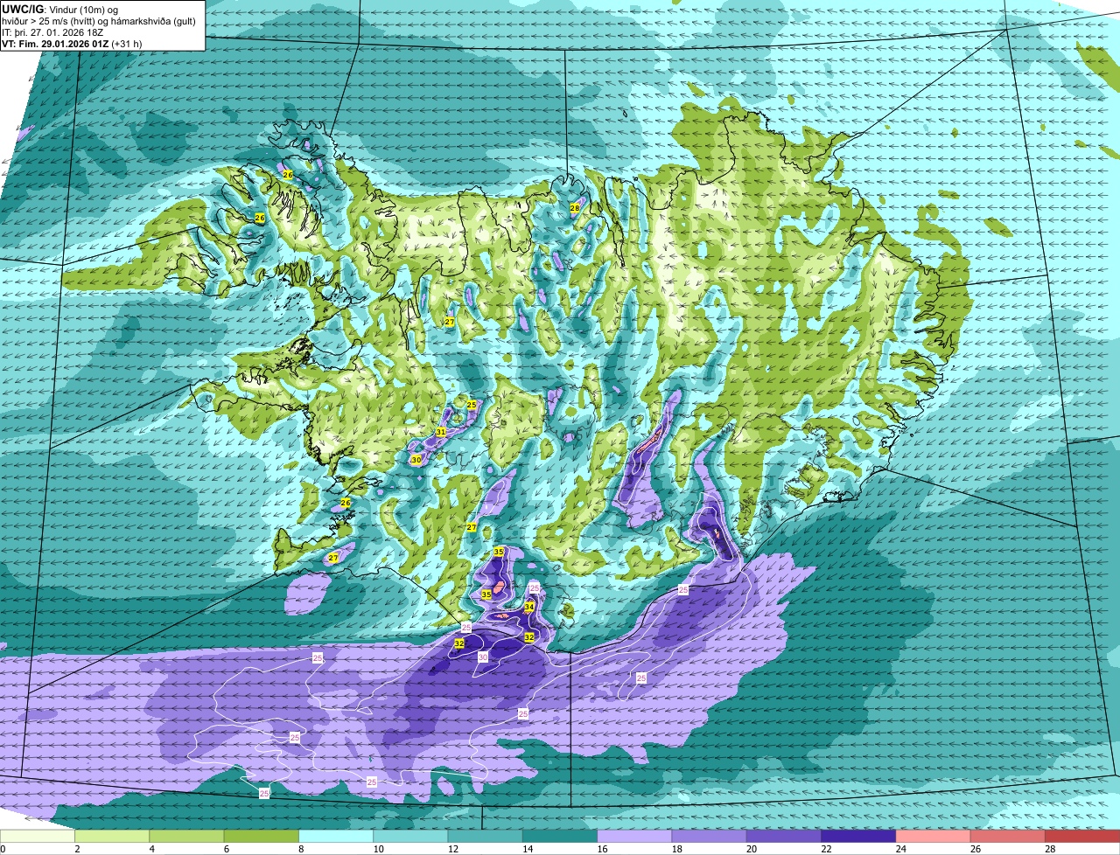Click the white contour label 30
The width and height of the screenshot is (1120, 855).
click(482, 657)
